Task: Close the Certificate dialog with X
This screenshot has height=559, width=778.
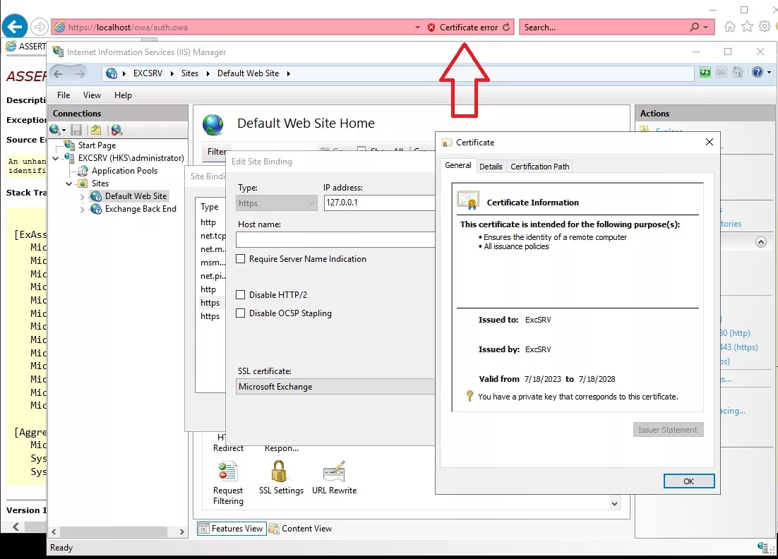Action: (709, 143)
